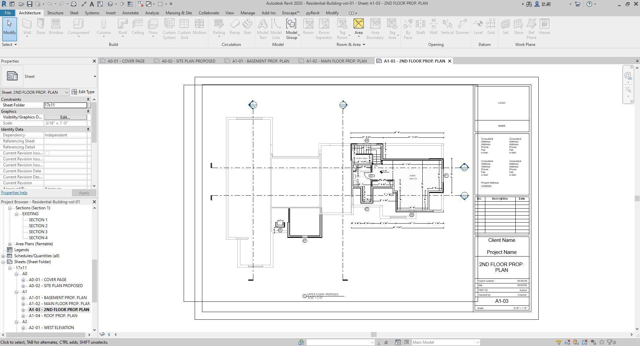
Task: Print using the quick access toolbar printer icon
Action: (74, 4)
